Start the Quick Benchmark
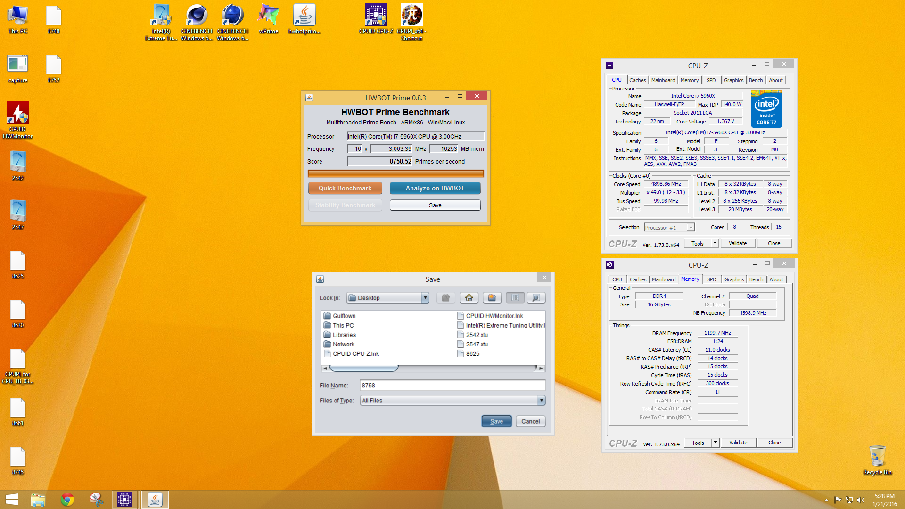 pyautogui.click(x=345, y=188)
